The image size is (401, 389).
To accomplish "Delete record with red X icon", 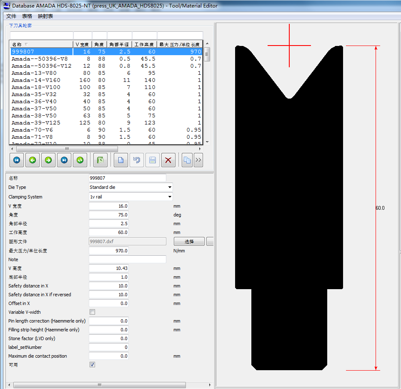I will coord(168,160).
